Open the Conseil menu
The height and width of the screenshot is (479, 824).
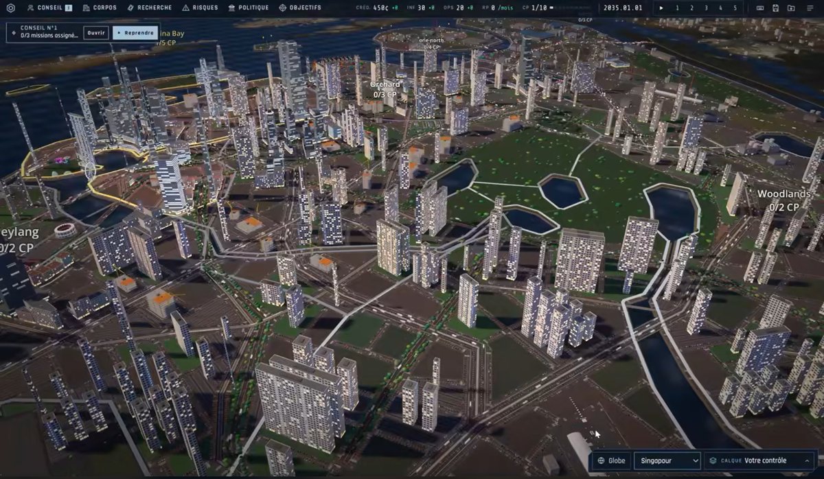coord(51,8)
